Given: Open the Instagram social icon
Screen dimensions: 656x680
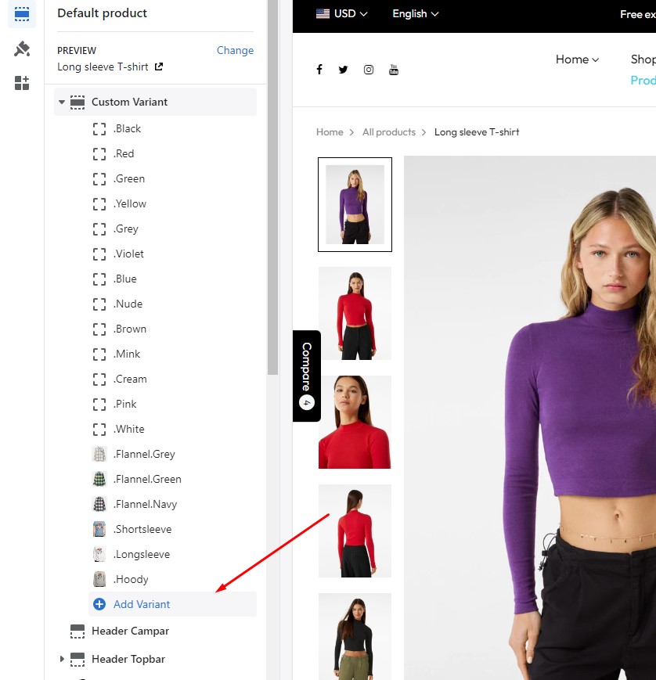Looking at the screenshot, I should [x=369, y=70].
